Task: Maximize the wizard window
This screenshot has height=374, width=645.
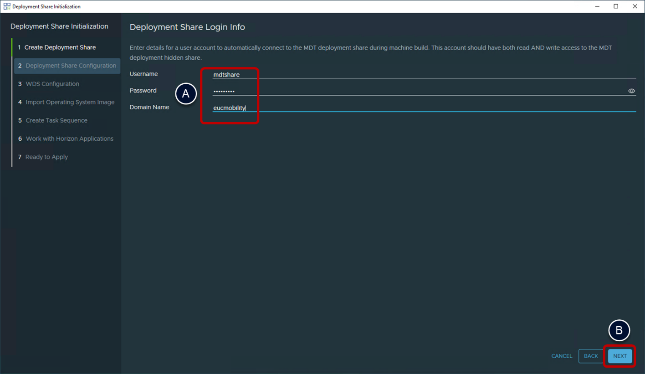Action: pyautogui.click(x=616, y=6)
